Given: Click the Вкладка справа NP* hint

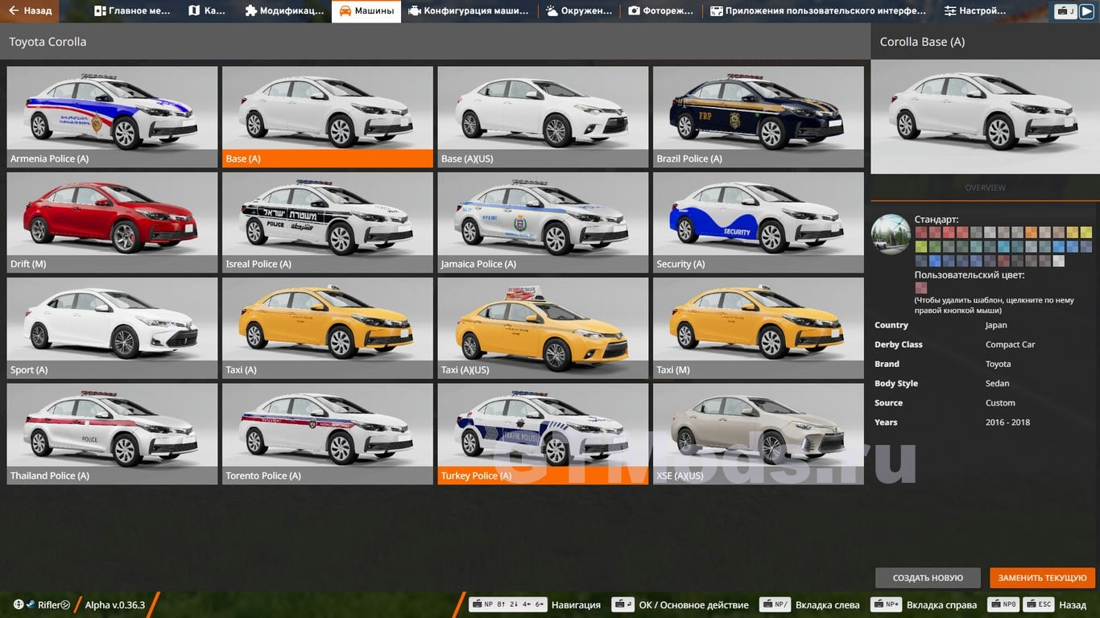Looking at the screenshot, I should [924, 604].
